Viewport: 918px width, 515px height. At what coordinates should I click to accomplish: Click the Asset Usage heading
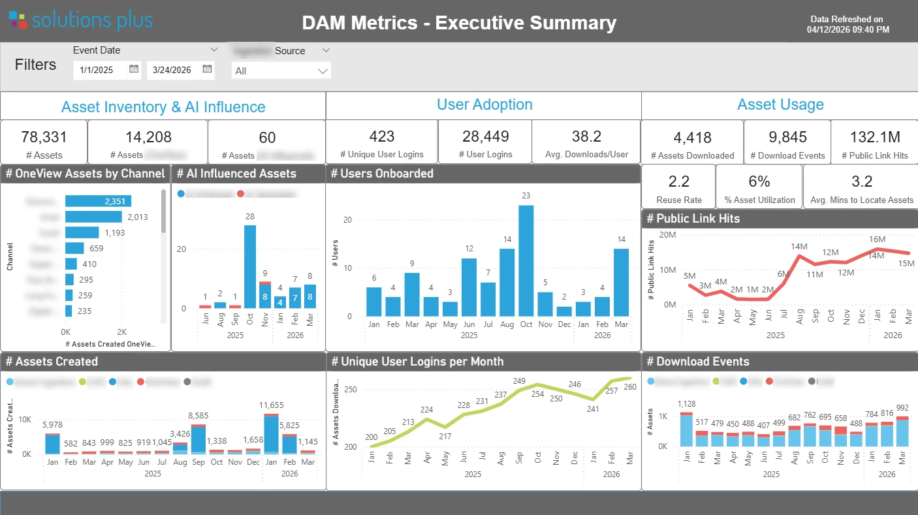[780, 104]
